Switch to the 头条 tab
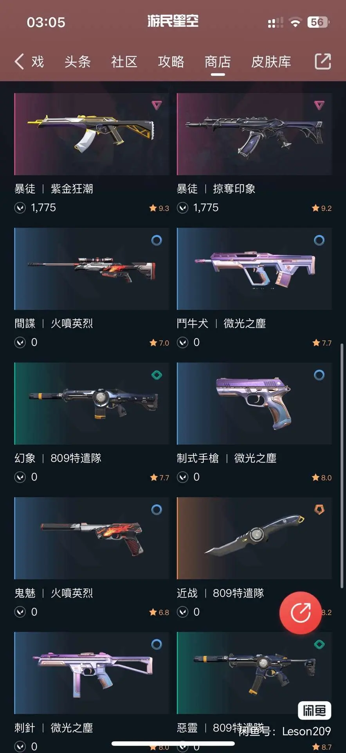 pyautogui.click(x=77, y=62)
